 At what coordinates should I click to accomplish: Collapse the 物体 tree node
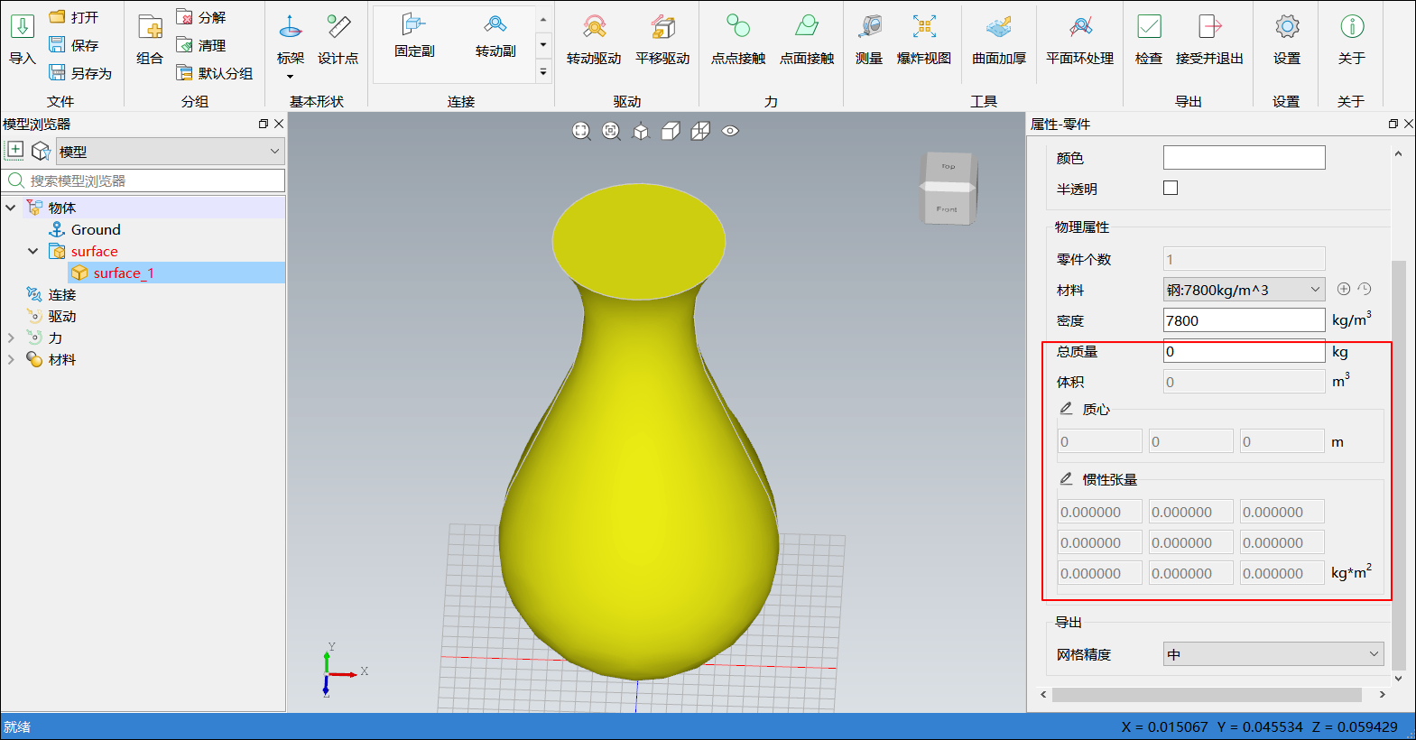(11, 208)
